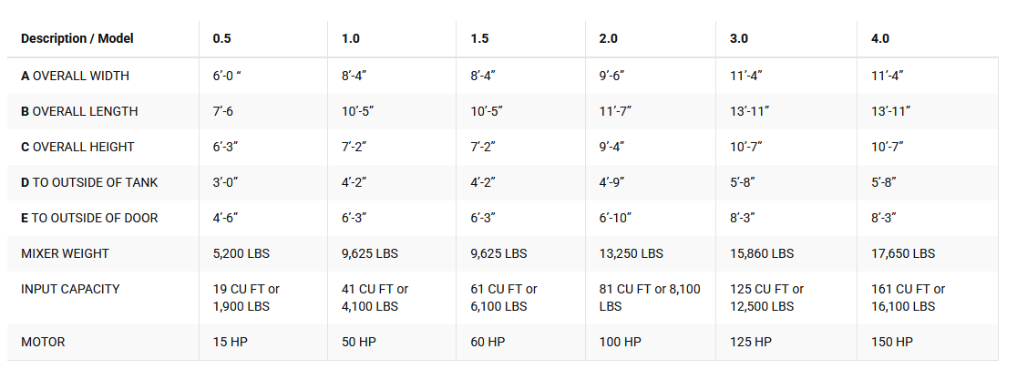Select the 0.5 model column header
This screenshot has width=1017, height=380.
pos(221,38)
